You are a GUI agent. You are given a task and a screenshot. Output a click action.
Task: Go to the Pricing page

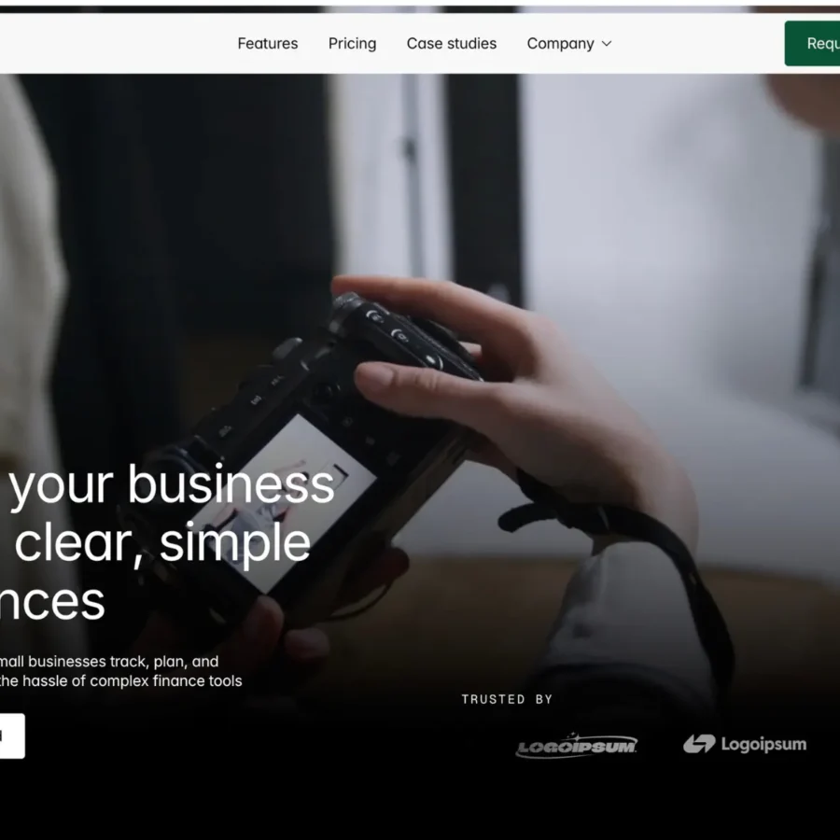pyautogui.click(x=352, y=43)
